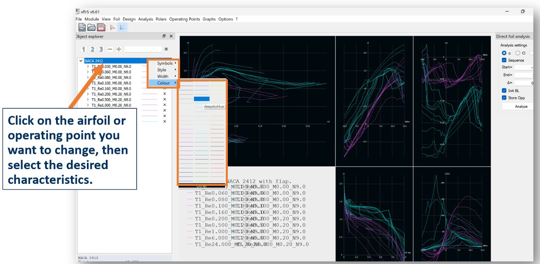Disable the Store Opp checkbox

click(504, 98)
